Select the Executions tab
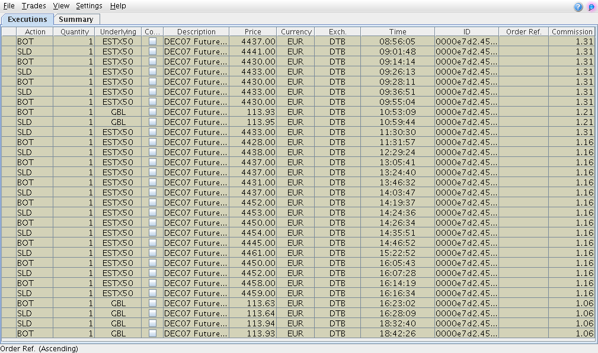Screen dimensions: 598x353 point(27,20)
